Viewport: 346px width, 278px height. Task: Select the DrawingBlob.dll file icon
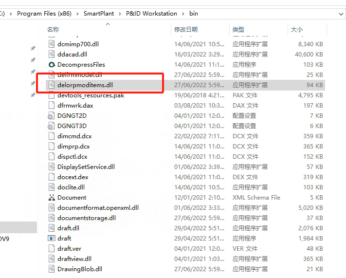click(52, 269)
